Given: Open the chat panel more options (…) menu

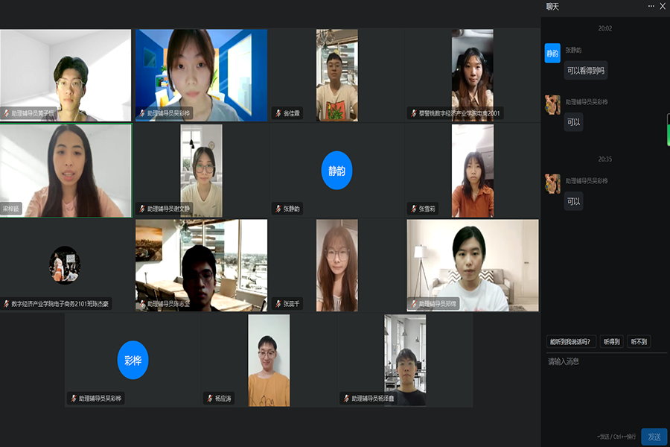Looking at the screenshot, I should tap(651, 6).
